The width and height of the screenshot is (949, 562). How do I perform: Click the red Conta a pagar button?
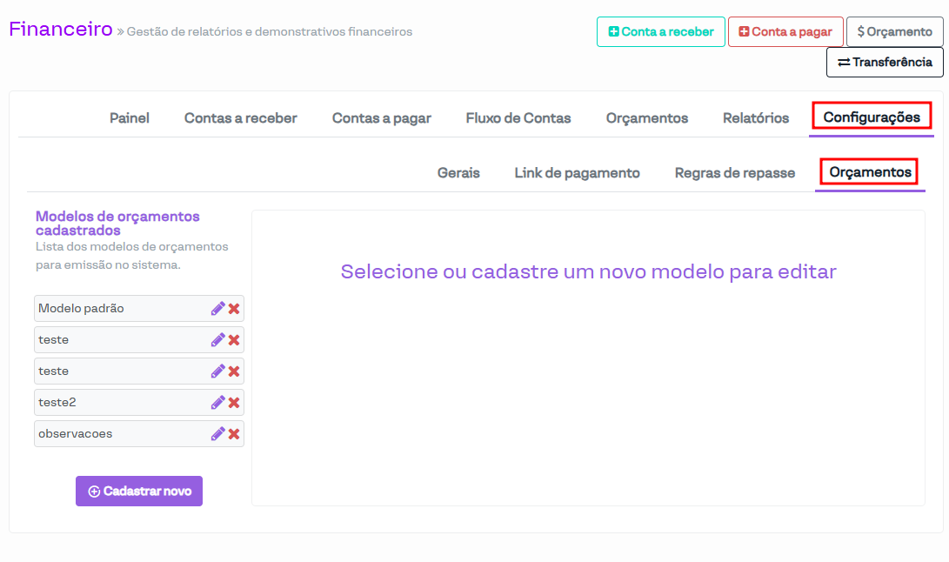(x=785, y=32)
